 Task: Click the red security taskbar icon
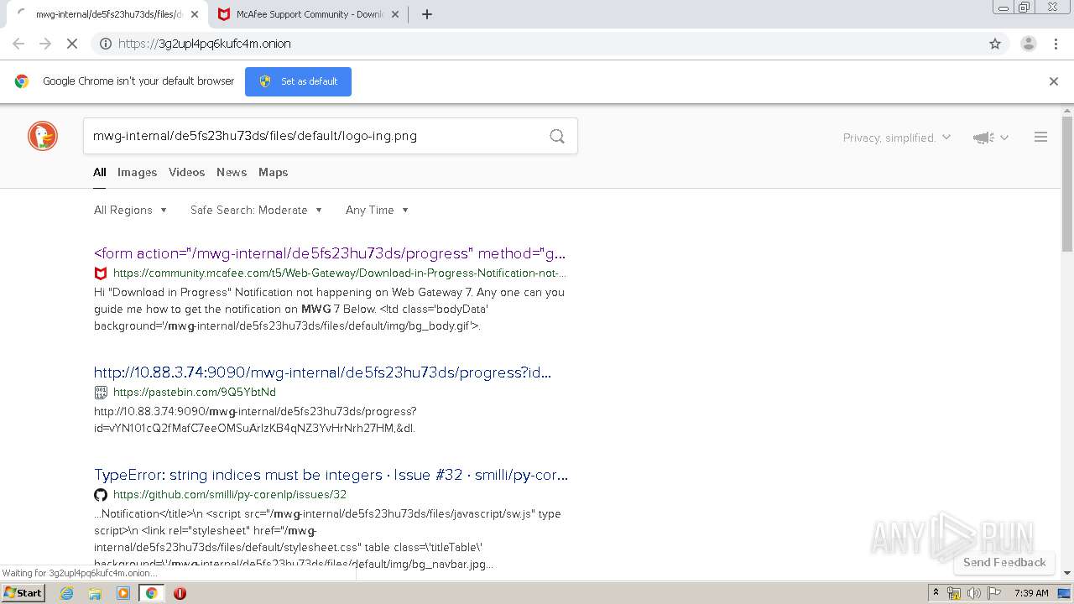[x=180, y=593]
